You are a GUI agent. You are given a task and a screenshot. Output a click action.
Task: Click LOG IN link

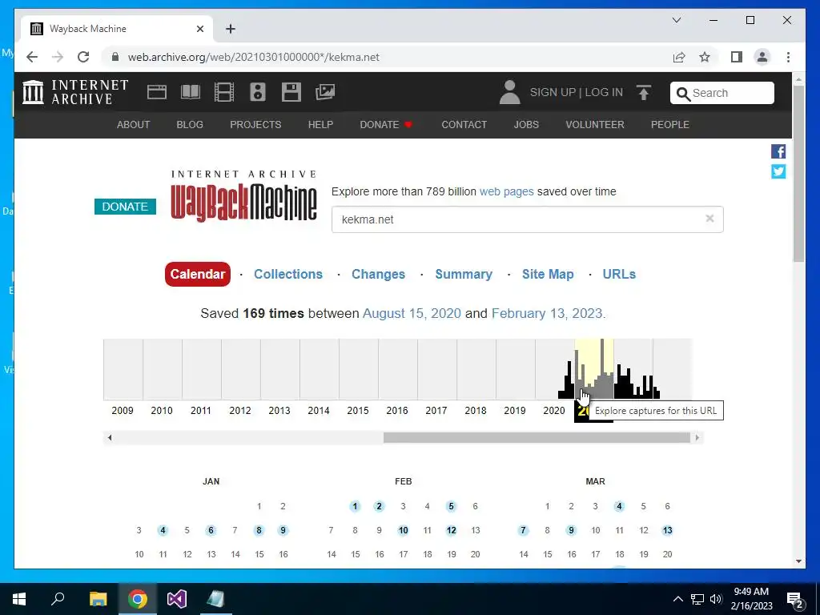point(604,93)
